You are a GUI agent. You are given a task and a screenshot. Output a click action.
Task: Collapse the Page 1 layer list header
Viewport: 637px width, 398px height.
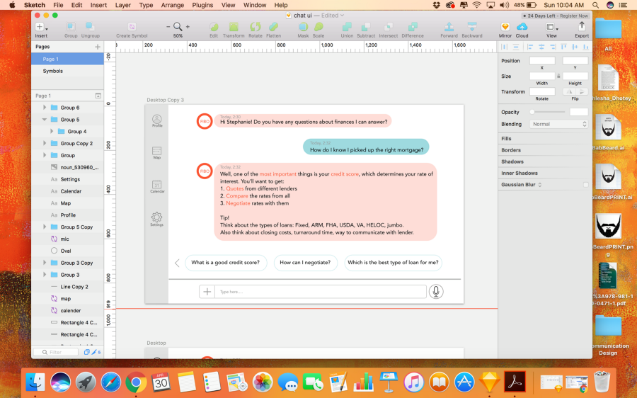[98, 96]
